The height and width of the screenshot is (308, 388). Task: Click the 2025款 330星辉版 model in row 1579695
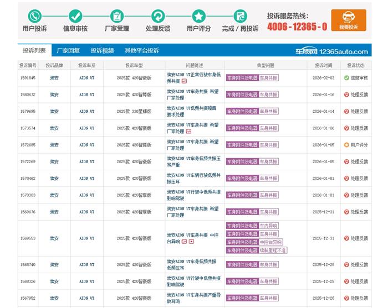[134, 111]
